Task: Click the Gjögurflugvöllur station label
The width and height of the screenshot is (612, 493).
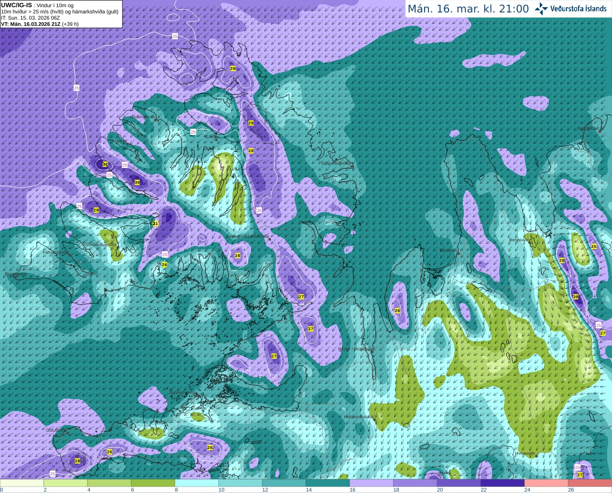Action: (x=337, y=164)
